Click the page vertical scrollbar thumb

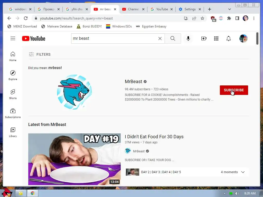tap(257, 38)
